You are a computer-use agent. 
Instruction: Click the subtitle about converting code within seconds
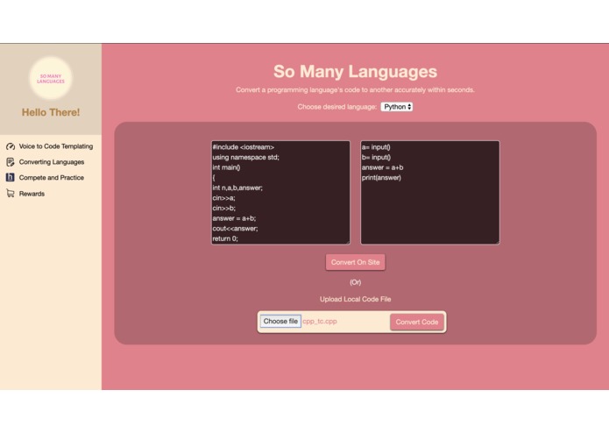[355, 89]
